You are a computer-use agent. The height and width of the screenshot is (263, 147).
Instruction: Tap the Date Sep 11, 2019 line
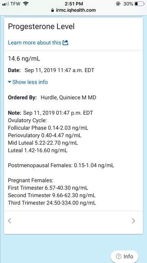click(51, 70)
